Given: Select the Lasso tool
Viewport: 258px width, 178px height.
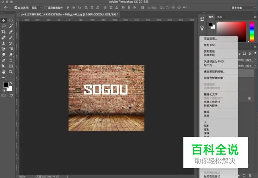Looking at the screenshot, I should (4, 26).
